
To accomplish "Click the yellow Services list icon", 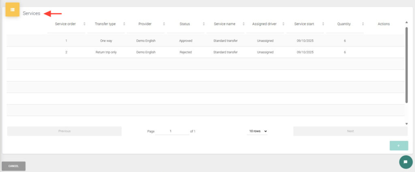I will 12,10.
